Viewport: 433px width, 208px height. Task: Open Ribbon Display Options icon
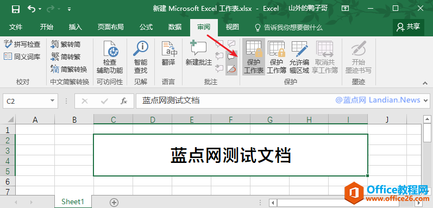[x=345, y=9]
